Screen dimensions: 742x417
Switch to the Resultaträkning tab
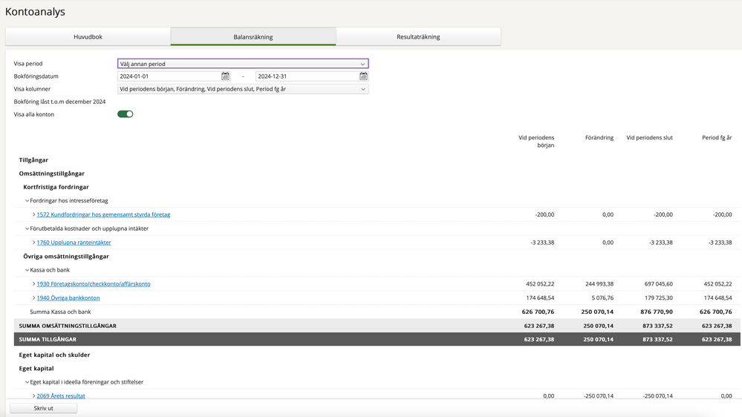click(x=418, y=36)
